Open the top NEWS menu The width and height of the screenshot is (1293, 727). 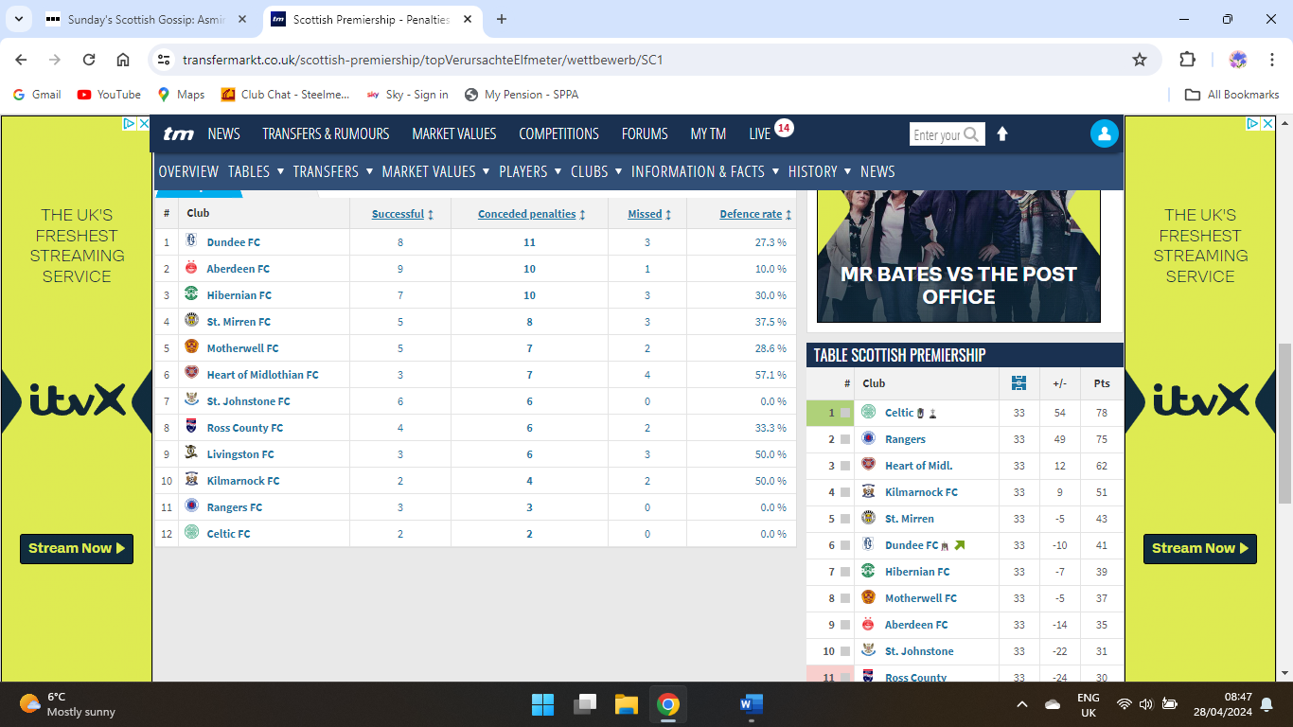point(223,133)
